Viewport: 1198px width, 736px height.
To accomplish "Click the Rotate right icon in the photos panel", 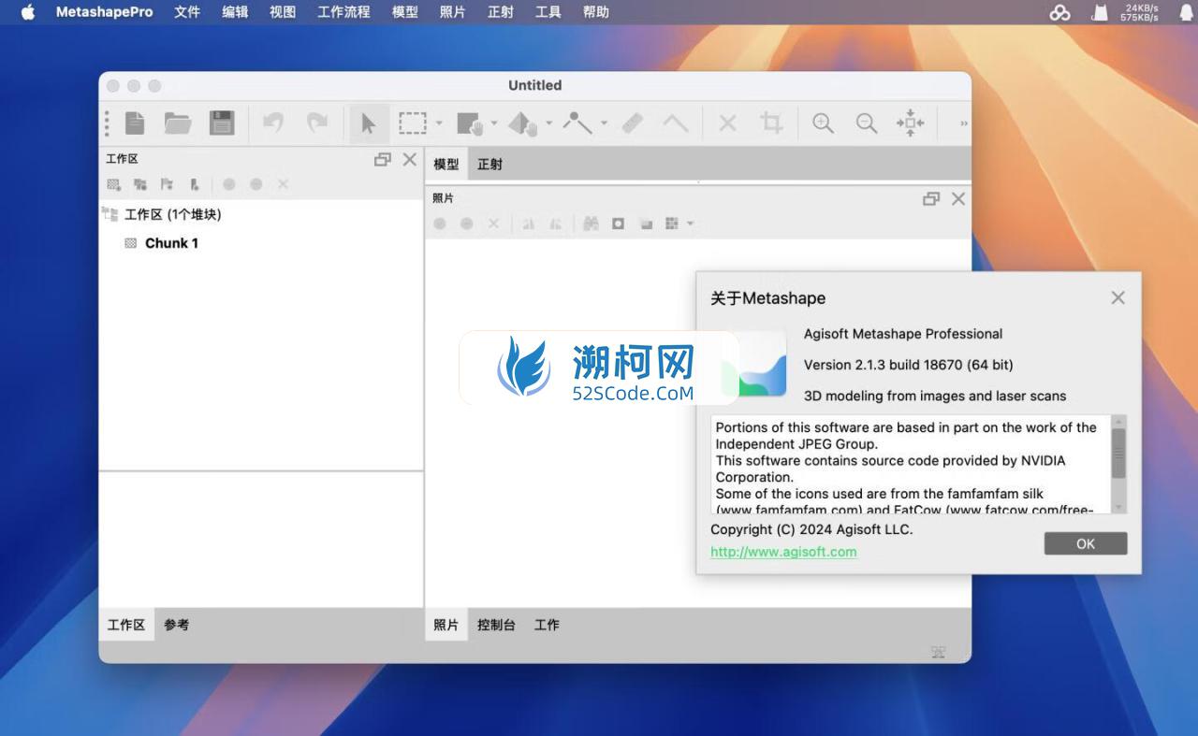I will 556,224.
